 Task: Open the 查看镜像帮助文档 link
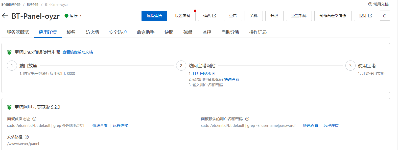point(78,52)
